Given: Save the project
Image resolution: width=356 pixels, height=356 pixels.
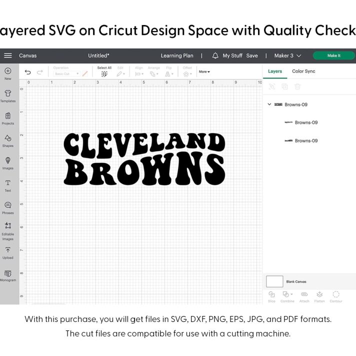Looking at the screenshot, I should pos(252,55).
